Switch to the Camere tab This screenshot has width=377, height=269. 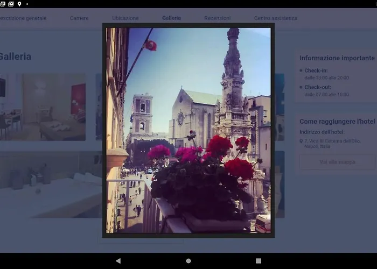[79, 18]
